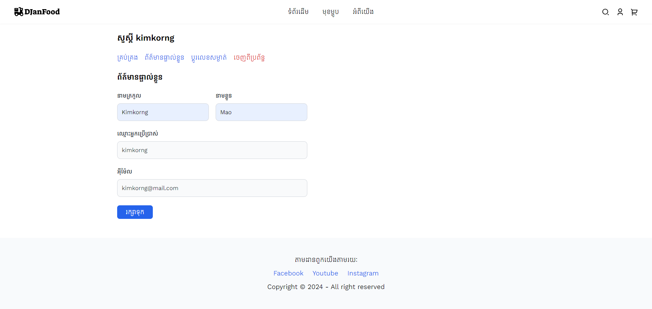Switch to the គ្រប់គ្រង tab
652x309 pixels.
(127, 58)
